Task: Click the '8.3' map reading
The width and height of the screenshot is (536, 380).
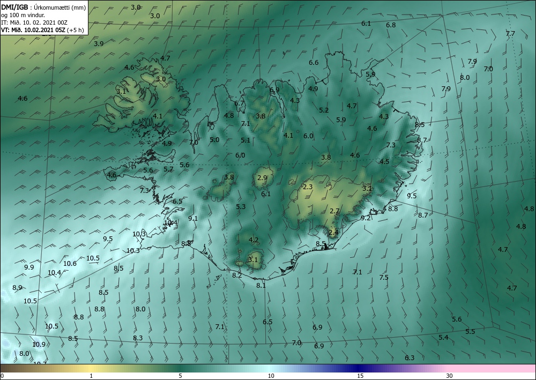Action: (x=138, y=338)
